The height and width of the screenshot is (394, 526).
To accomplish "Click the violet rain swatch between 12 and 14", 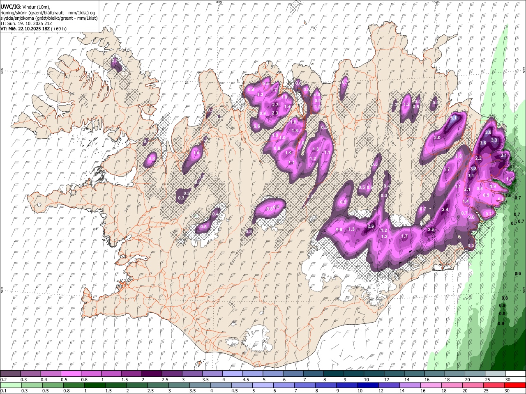I will (x=389, y=385).
